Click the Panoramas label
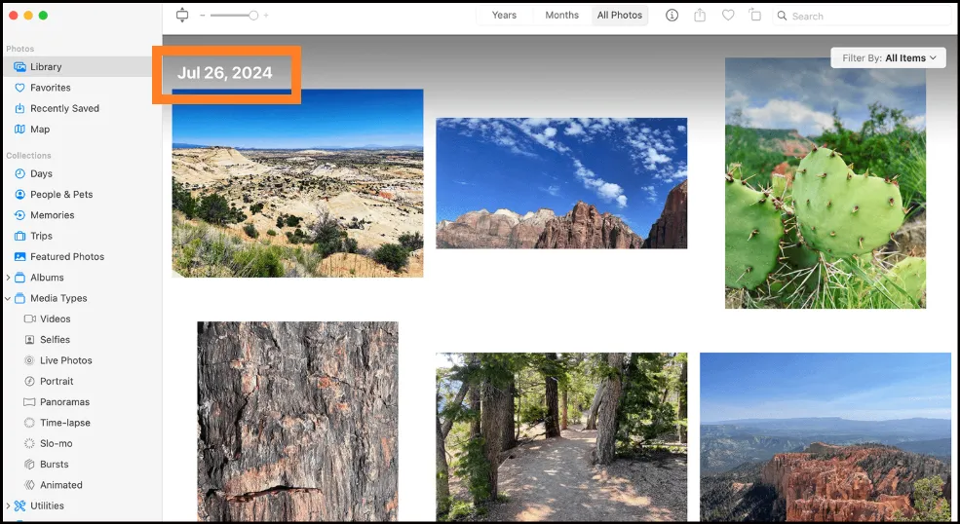Viewport: 960px width, 524px height. tap(65, 402)
